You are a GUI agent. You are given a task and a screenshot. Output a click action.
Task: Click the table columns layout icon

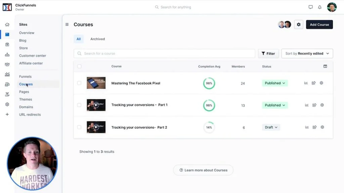coord(325,66)
